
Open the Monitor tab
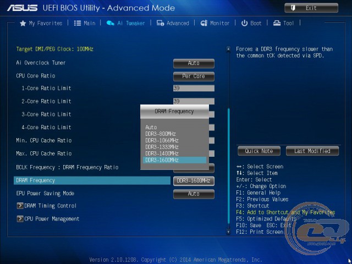point(220,23)
